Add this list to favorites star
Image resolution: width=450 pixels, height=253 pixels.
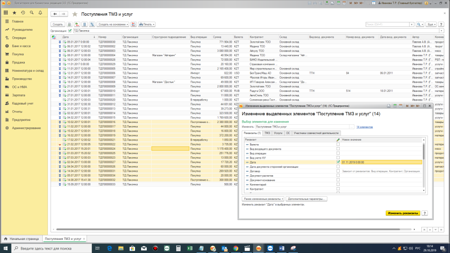click(x=75, y=14)
